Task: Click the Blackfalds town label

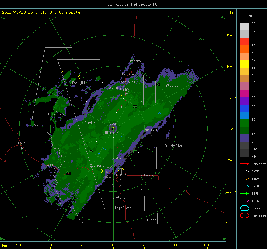Action: pyautogui.click(x=126, y=82)
